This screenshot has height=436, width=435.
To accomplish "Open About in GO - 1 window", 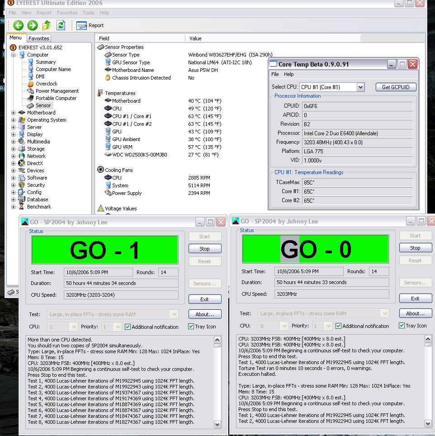I will click(x=204, y=314).
